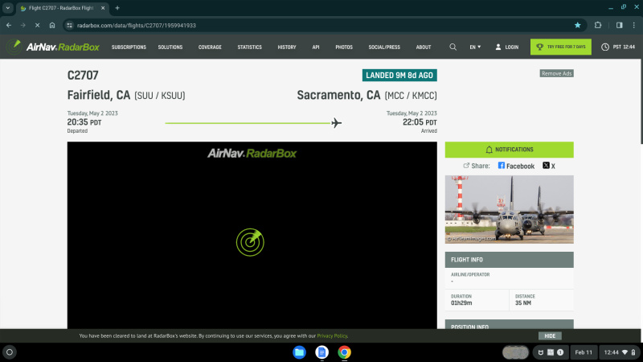The height and width of the screenshot is (362, 643).
Task: Open the SOLUTIONS menu
Action: tap(170, 47)
